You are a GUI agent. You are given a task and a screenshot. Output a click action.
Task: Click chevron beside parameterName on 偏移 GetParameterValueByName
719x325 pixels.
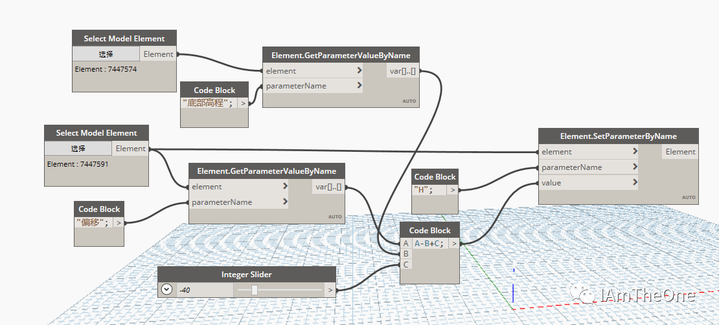pos(285,202)
